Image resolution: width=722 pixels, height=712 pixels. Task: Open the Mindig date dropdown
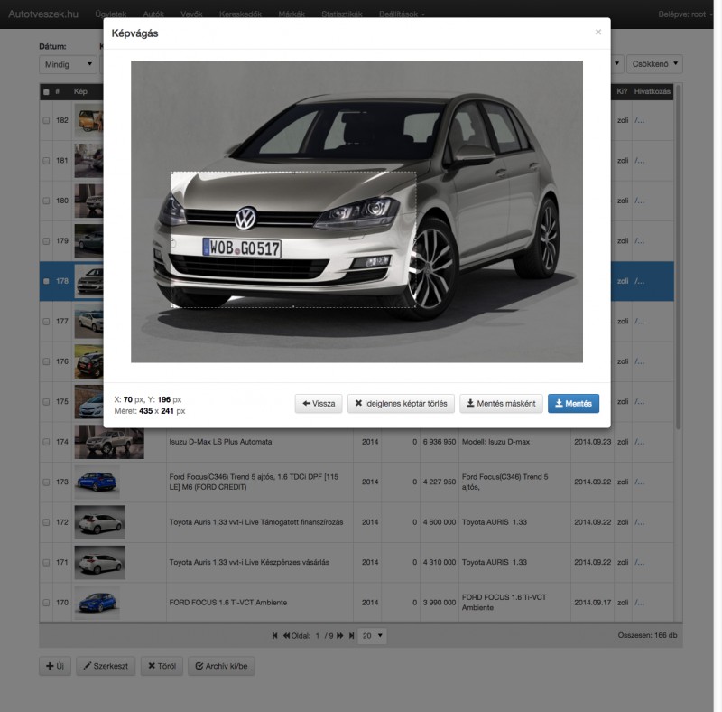69,64
